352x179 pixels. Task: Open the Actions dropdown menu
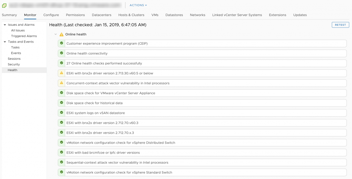coord(138,5)
